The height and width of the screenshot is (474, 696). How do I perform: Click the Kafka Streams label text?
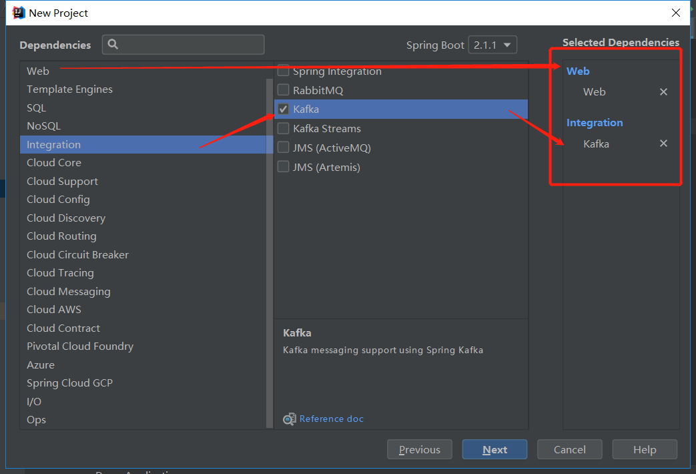[x=327, y=129]
